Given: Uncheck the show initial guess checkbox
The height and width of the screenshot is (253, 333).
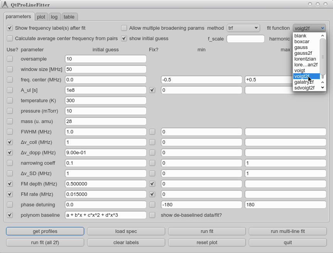Looking at the screenshot, I should click(124, 39).
